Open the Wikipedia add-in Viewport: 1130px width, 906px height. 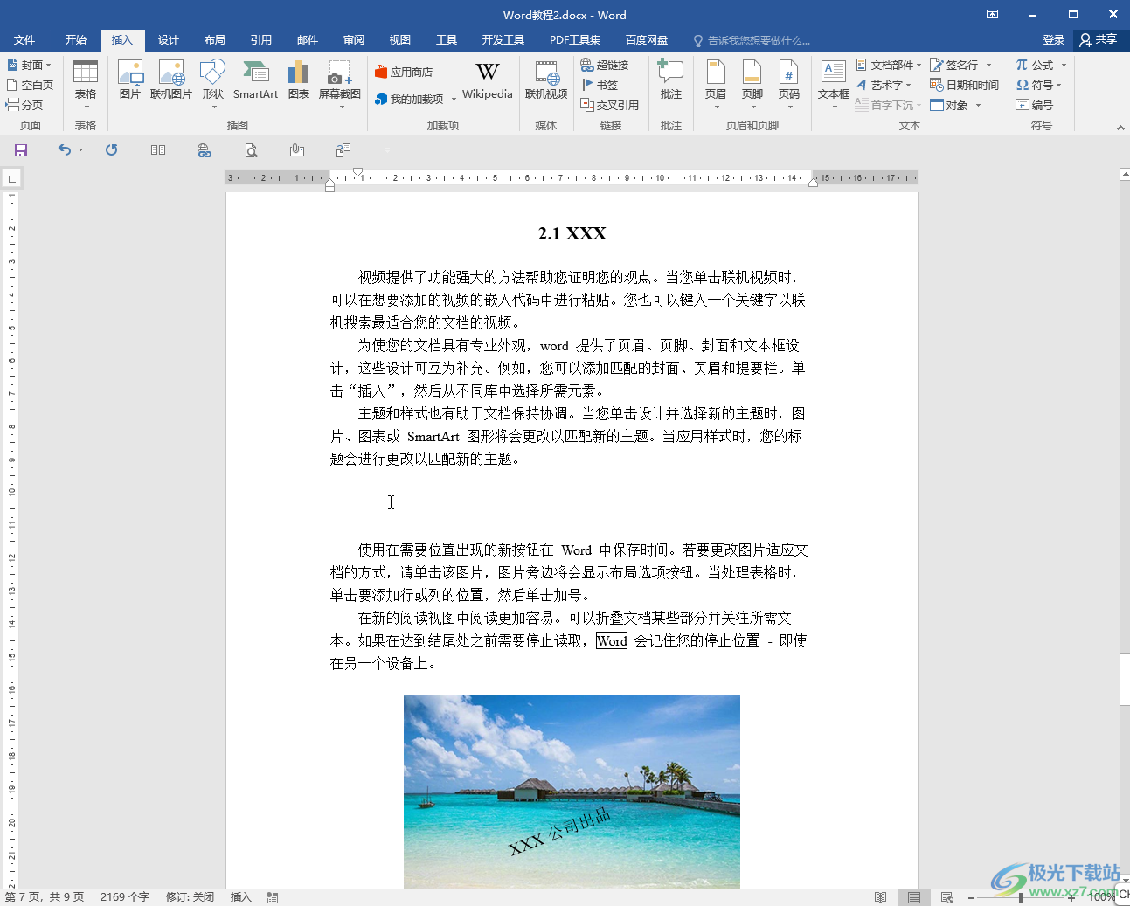coord(488,80)
